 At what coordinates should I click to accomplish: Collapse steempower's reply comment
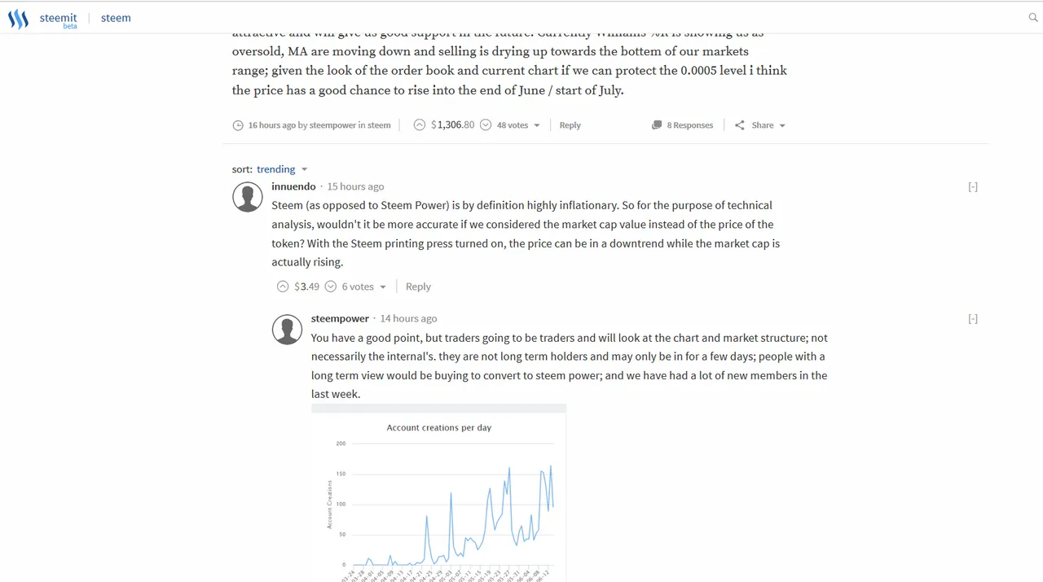click(973, 319)
